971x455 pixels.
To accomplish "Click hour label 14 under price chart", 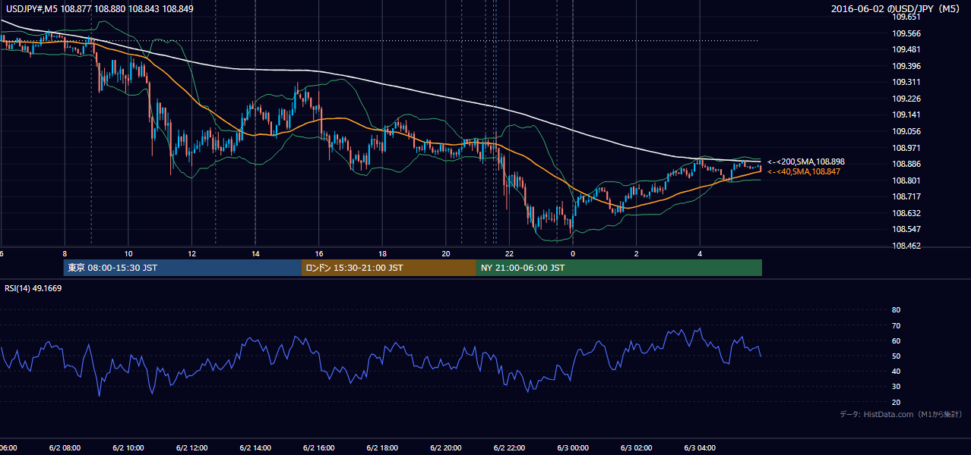I will (255, 253).
